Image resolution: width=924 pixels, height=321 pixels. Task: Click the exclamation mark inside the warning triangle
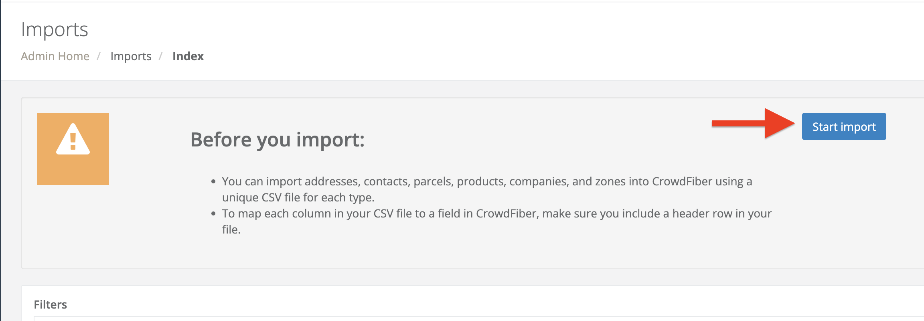click(73, 141)
